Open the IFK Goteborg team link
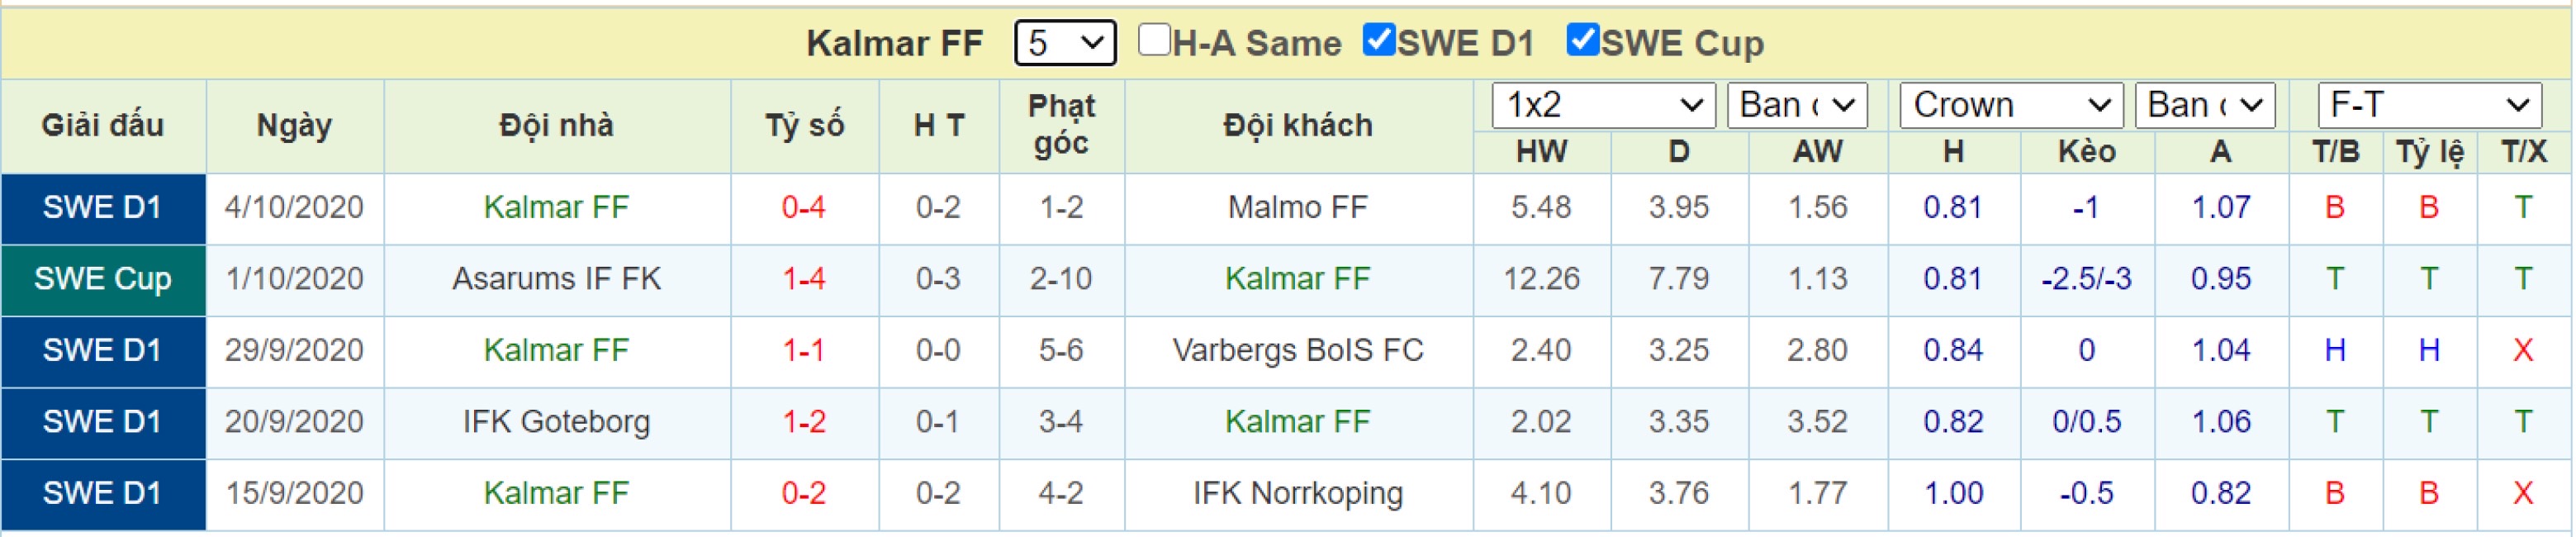The height and width of the screenshot is (537, 2576). (x=556, y=422)
